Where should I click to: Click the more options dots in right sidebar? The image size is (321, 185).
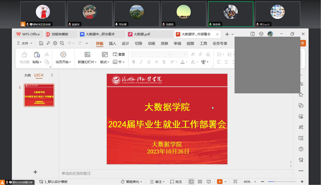301,171
